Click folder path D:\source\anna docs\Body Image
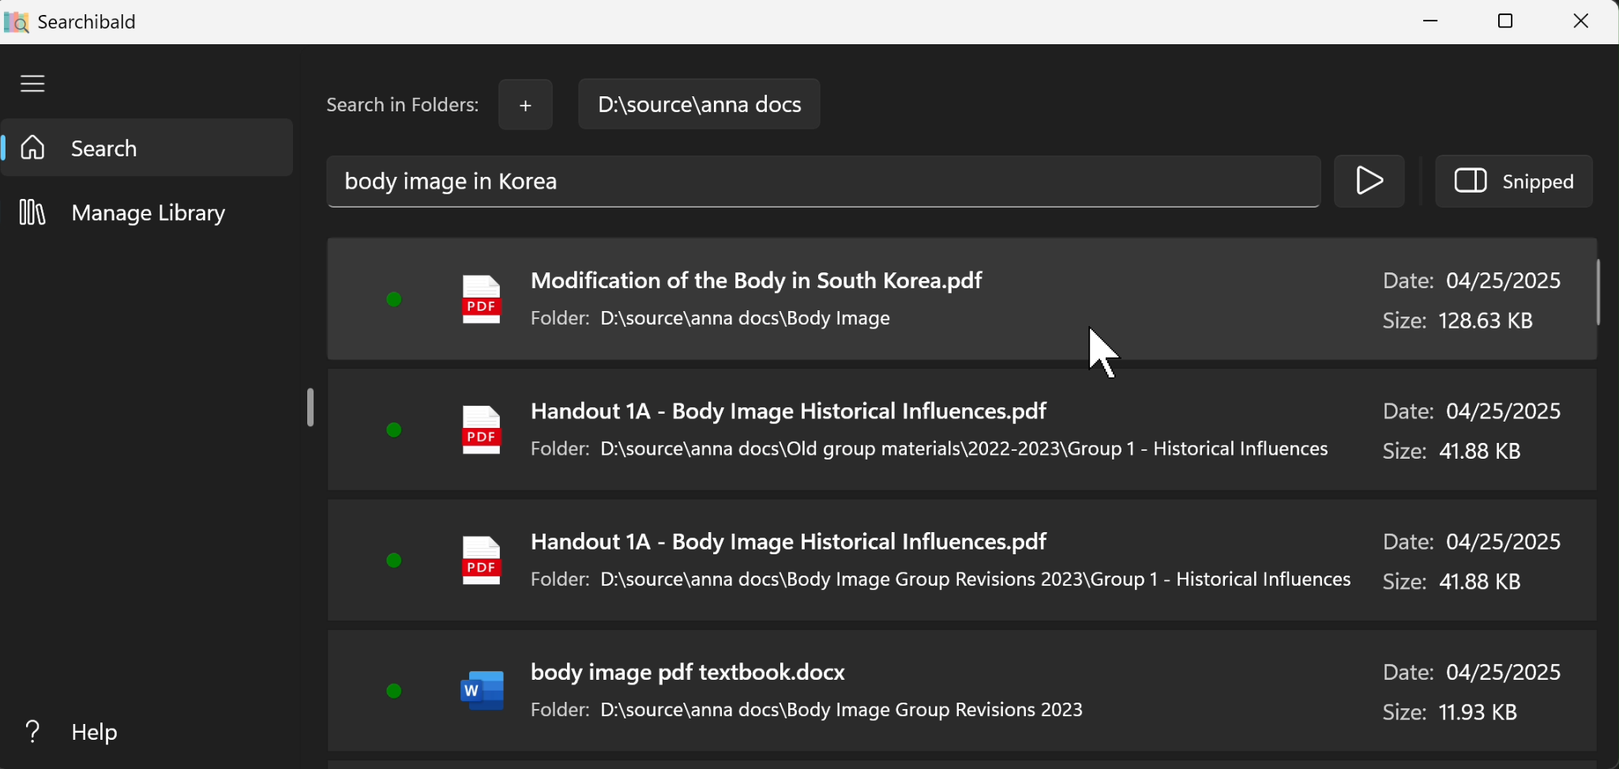This screenshot has width=1619, height=769. [x=745, y=318]
